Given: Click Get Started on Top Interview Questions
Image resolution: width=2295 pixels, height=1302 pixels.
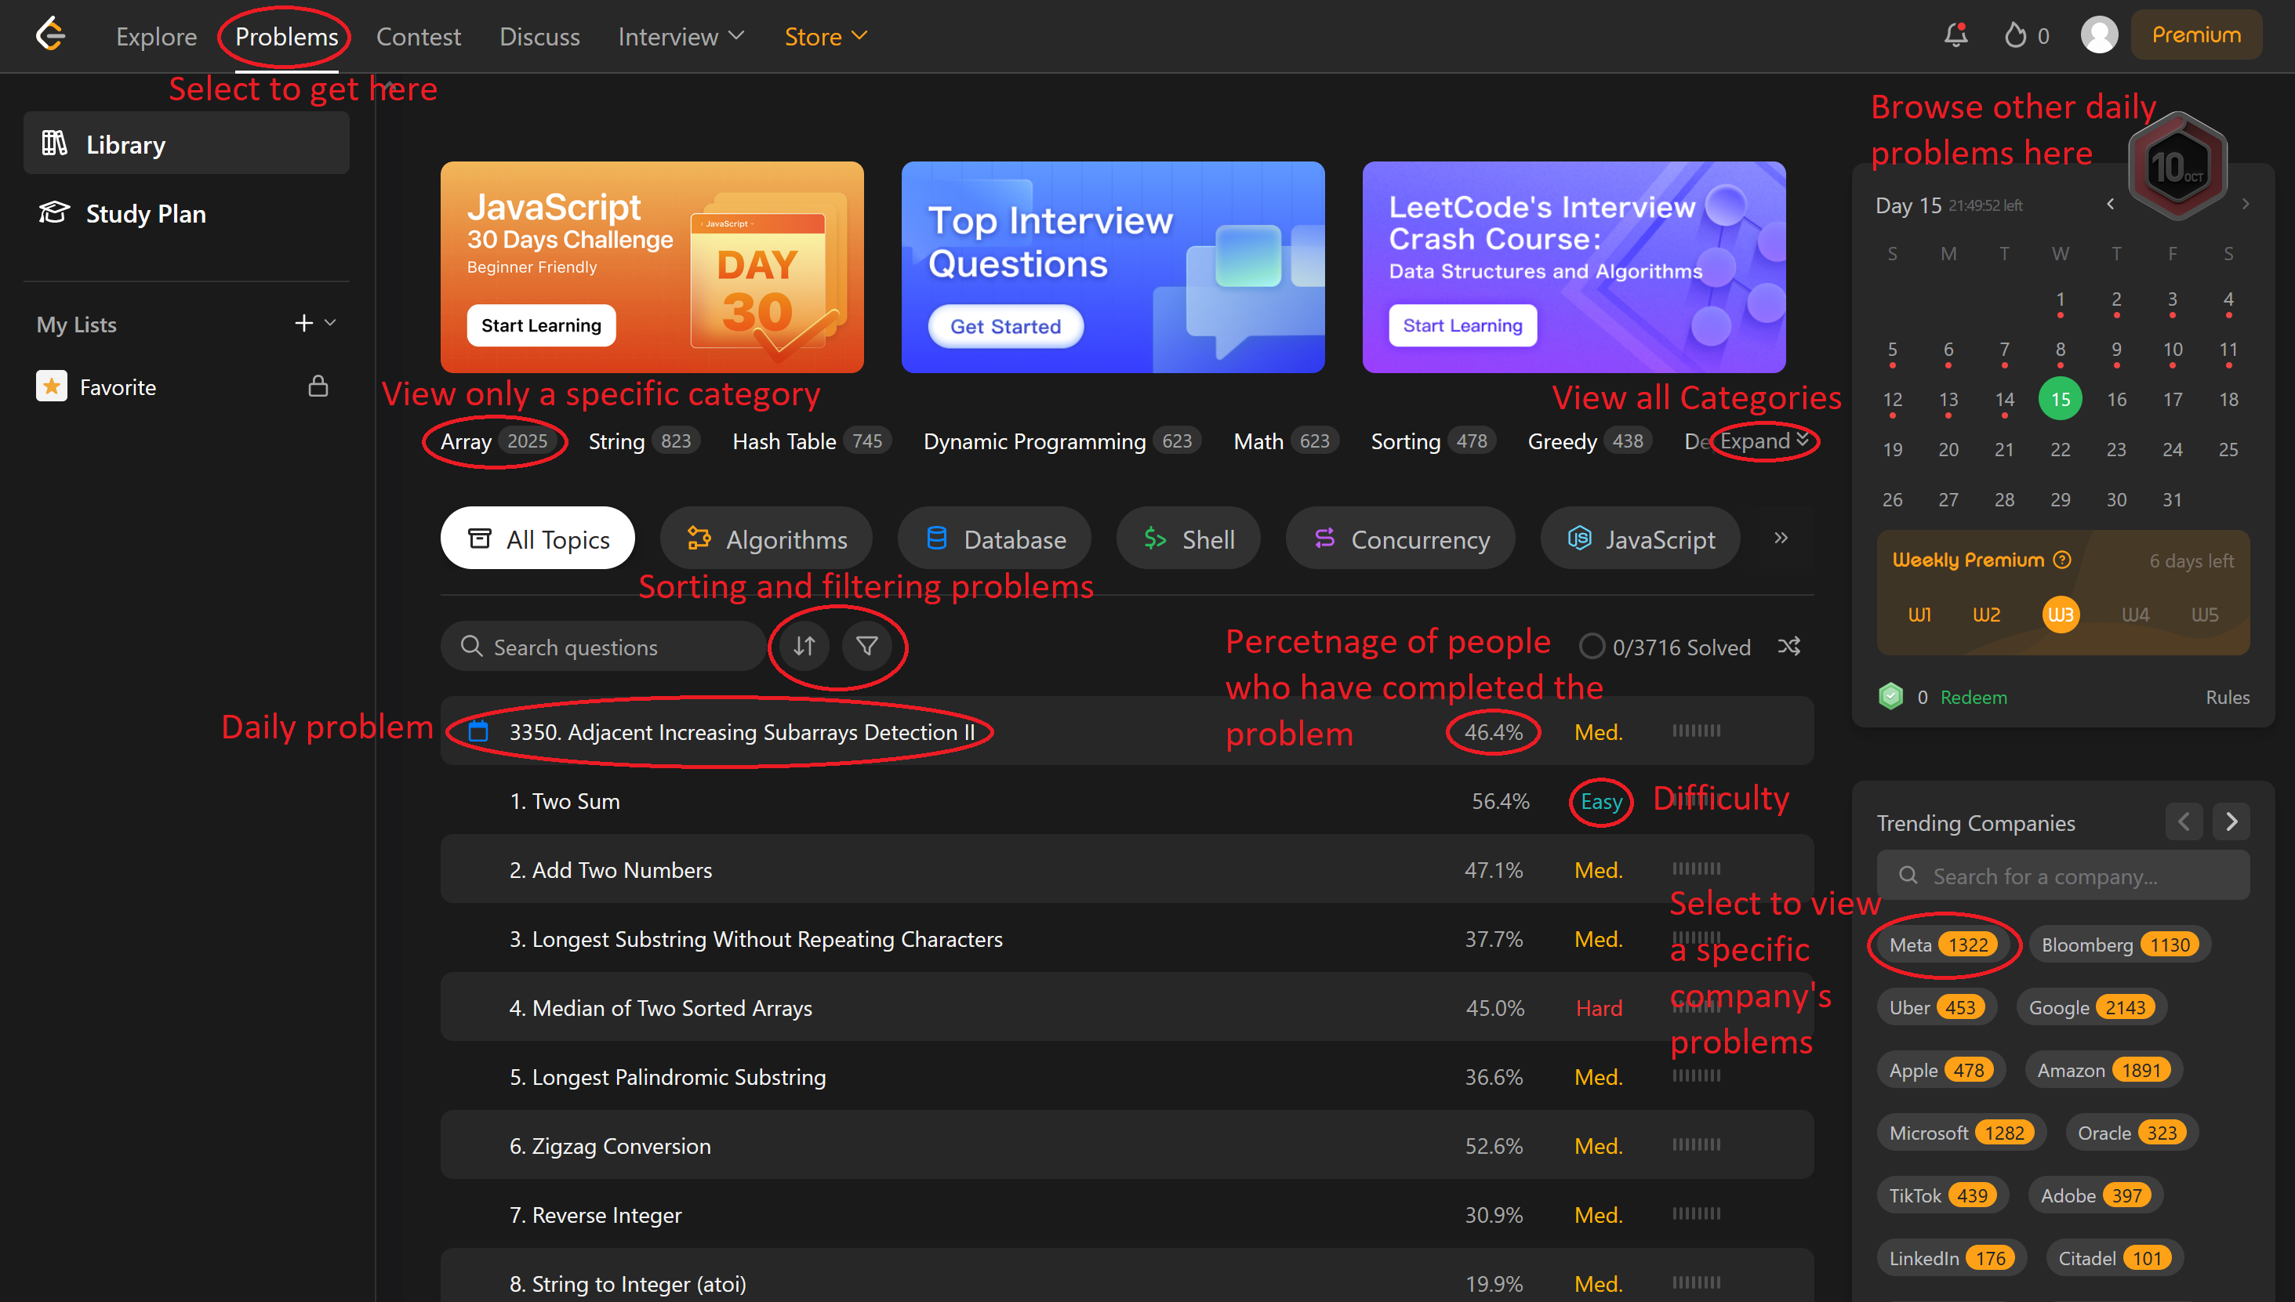Looking at the screenshot, I should [1005, 325].
